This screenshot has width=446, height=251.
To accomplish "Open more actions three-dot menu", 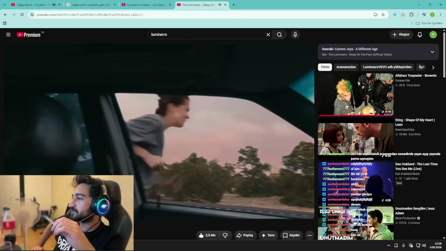I will (309, 235).
